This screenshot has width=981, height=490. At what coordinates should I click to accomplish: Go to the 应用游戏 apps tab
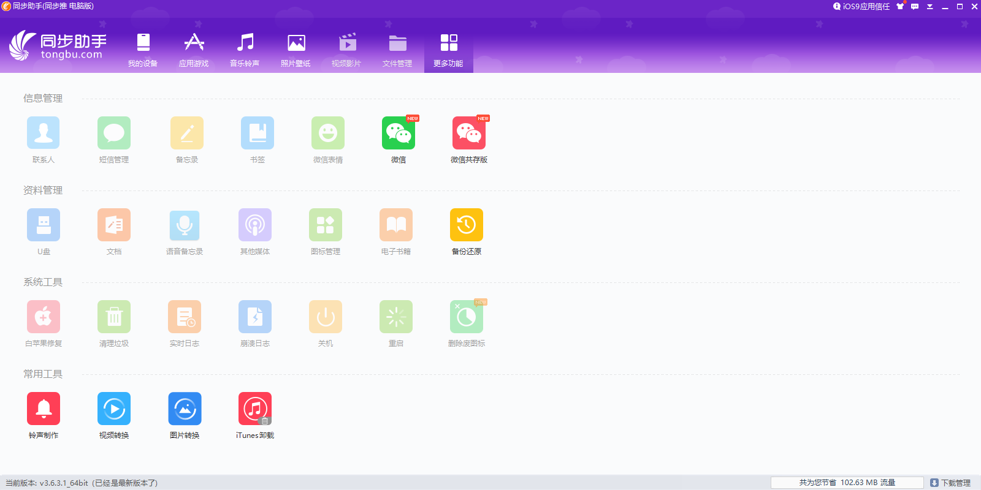(194, 50)
